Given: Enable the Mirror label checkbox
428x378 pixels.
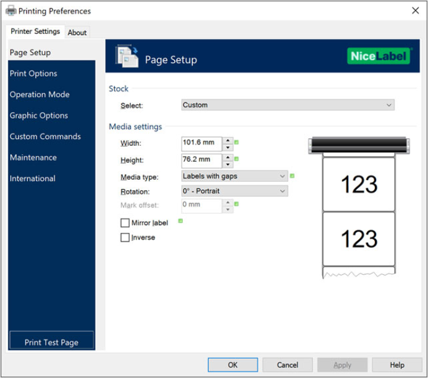Looking at the screenshot, I should tap(125, 223).
